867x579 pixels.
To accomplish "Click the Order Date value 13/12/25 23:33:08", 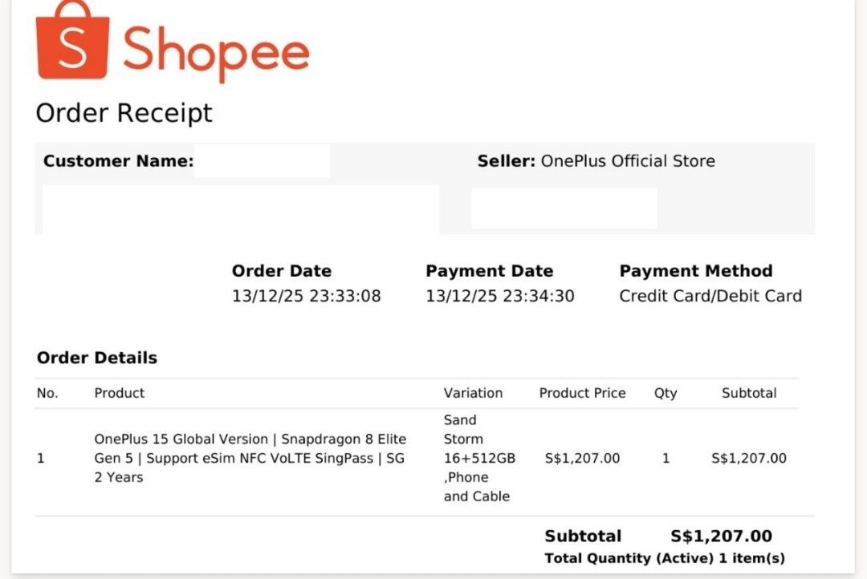I will pyautogui.click(x=307, y=296).
